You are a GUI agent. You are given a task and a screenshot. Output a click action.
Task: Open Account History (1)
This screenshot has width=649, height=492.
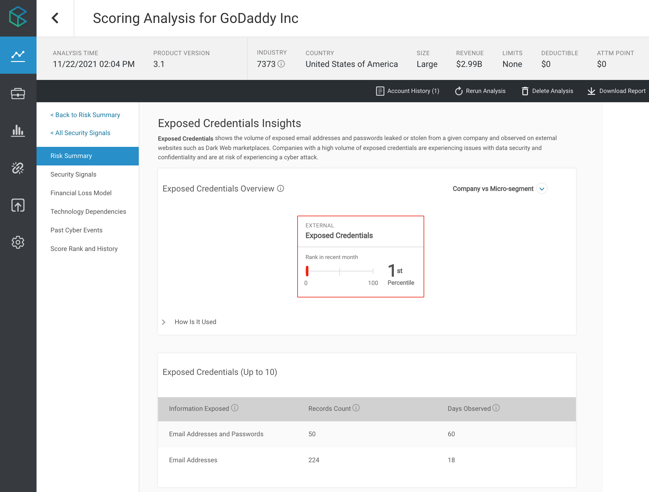click(x=407, y=91)
